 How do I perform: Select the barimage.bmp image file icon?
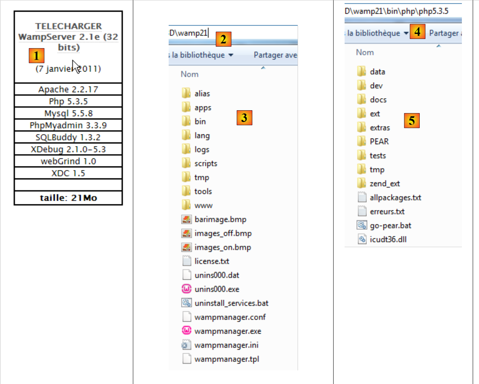click(x=186, y=219)
